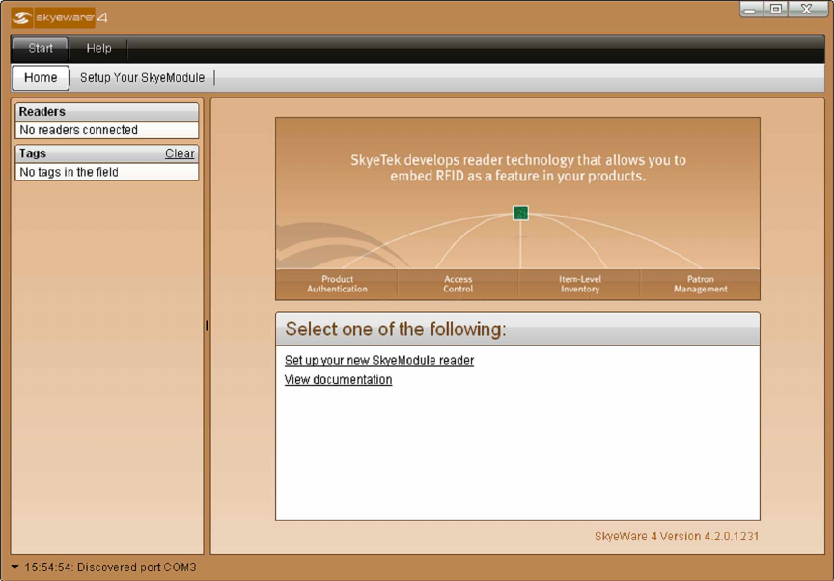
Task: Click the green RFID chip icon
Action: 520,212
